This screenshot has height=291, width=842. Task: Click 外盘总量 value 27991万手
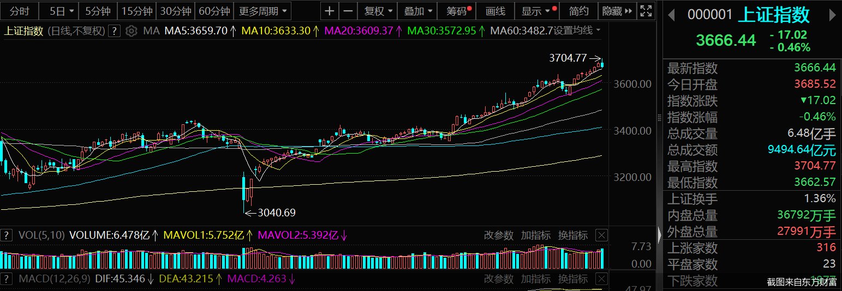pos(807,232)
